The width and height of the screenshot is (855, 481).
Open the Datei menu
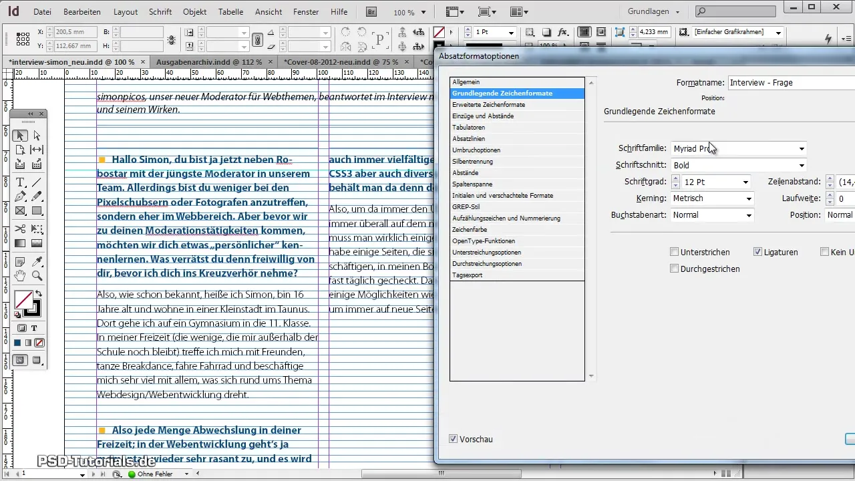tap(41, 12)
